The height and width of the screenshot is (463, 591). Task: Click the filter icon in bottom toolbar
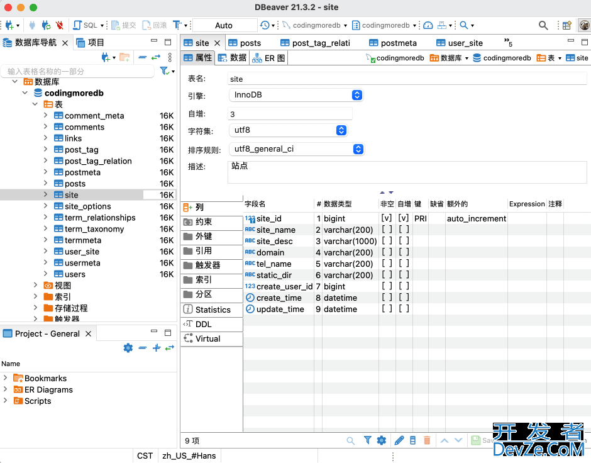[x=368, y=440]
